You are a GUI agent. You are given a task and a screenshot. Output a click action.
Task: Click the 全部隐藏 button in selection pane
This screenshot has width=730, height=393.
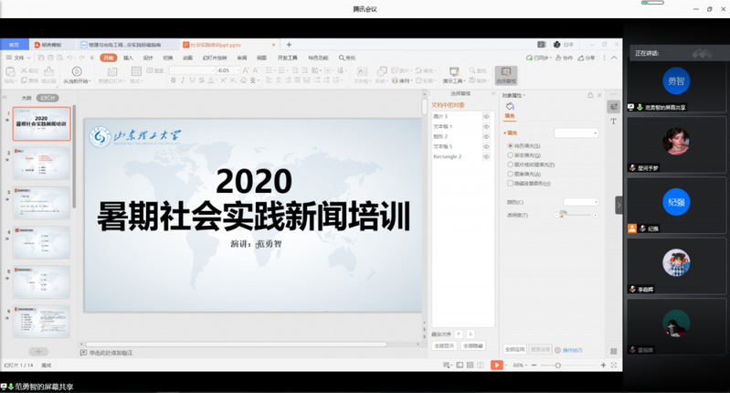[x=472, y=345]
